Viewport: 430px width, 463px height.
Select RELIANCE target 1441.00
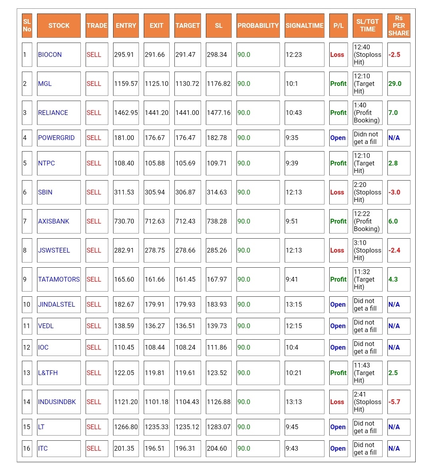coord(188,113)
